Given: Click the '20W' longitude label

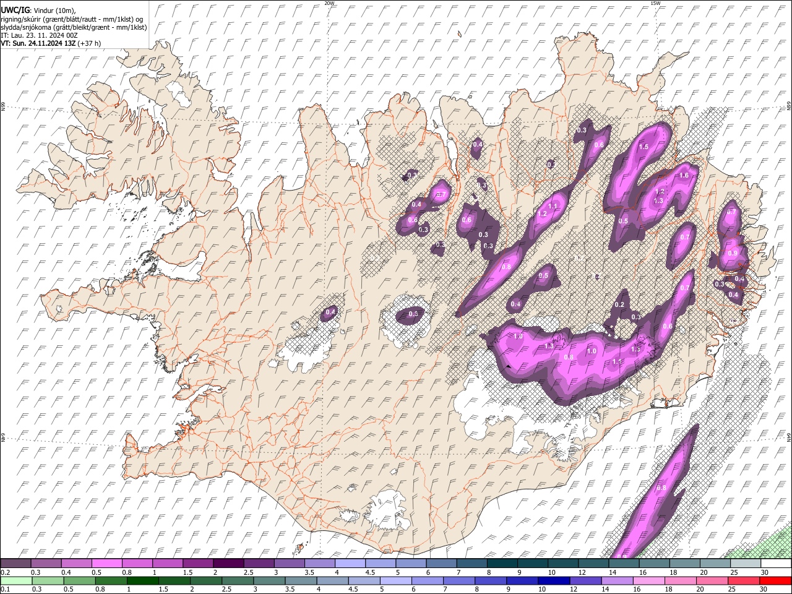Looking at the screenshot, I should click(329, 3).
